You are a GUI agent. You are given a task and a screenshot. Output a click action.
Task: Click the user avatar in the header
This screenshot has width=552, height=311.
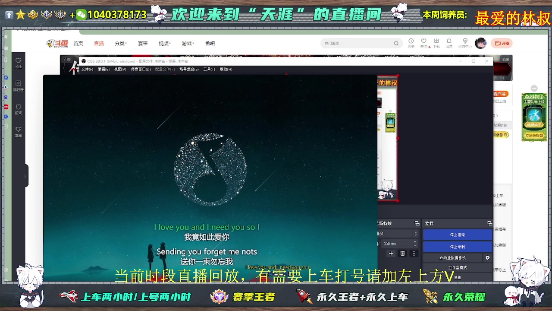tap(480, 43)
